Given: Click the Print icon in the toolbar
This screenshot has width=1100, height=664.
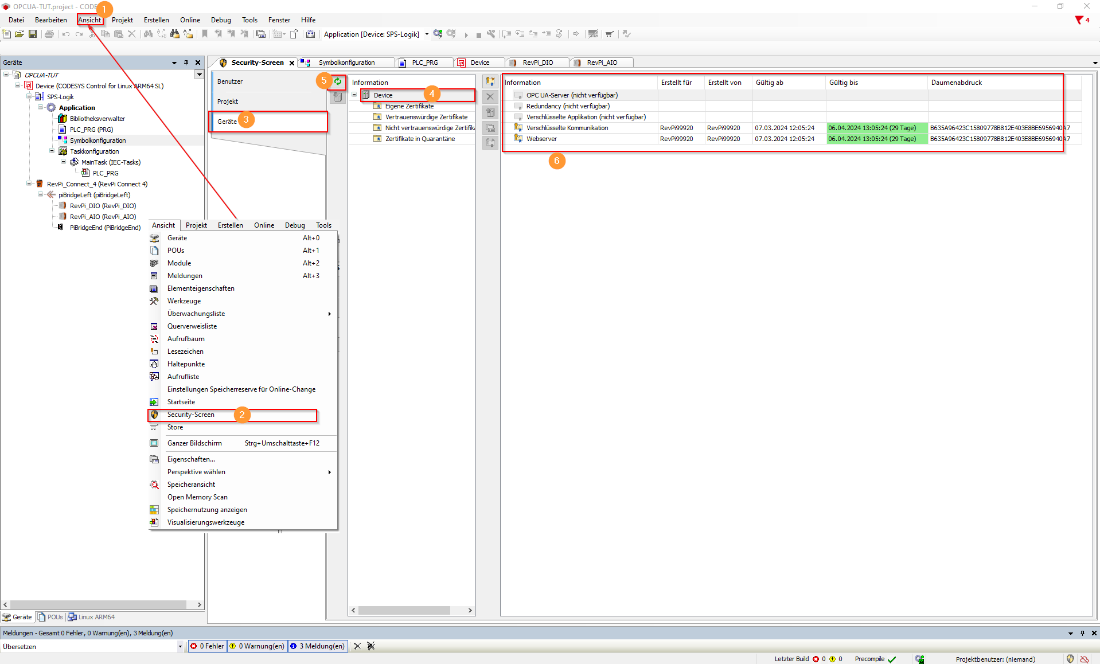Looking at the screenshot, I should pyautogui.click(x=49, y=34).
